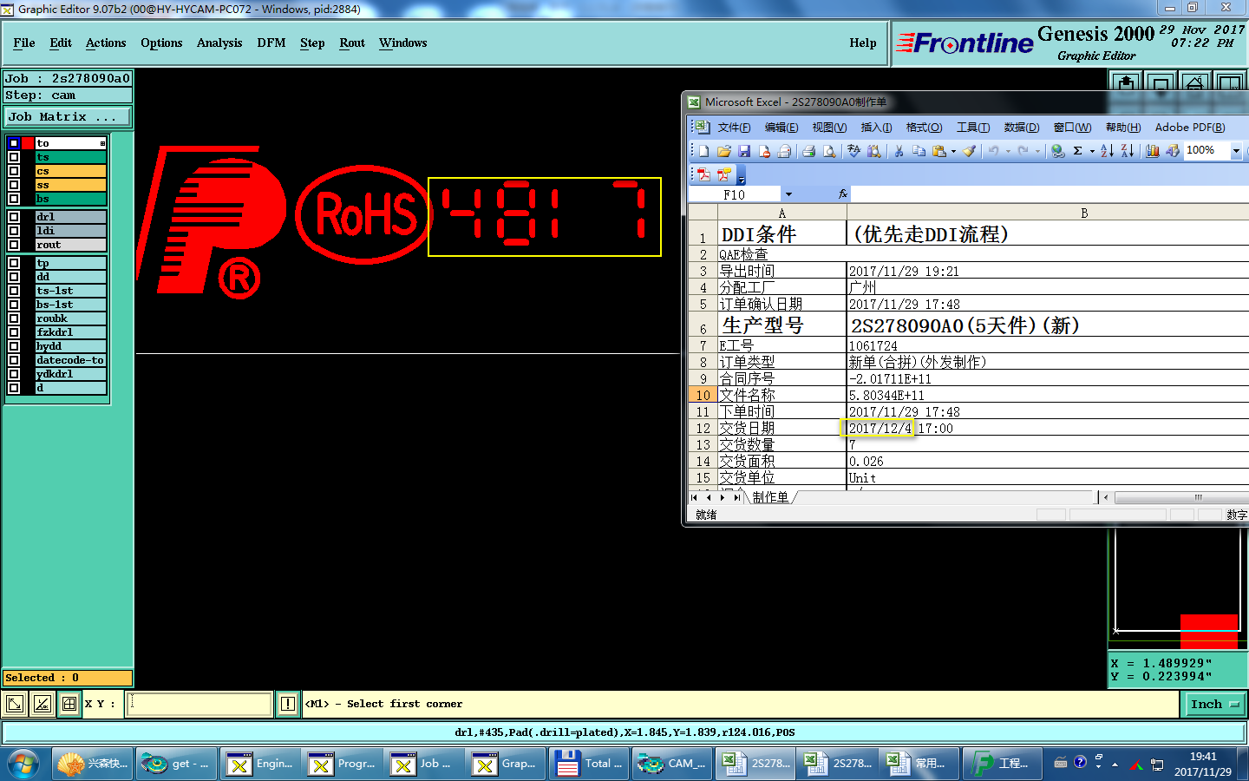Image resolution: width=1249 pixels, height=781 pixels.
Task: Click the layer name dd
Action: click(x=70, y=277)
